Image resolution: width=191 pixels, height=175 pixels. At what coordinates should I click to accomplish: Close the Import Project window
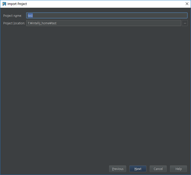coord(187,4)
